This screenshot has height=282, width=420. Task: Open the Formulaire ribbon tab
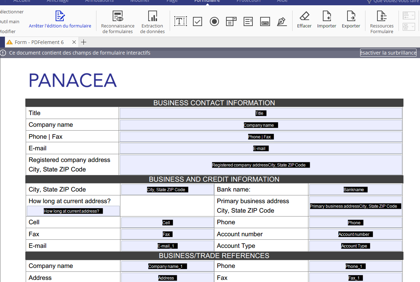[x=207, y=1]
